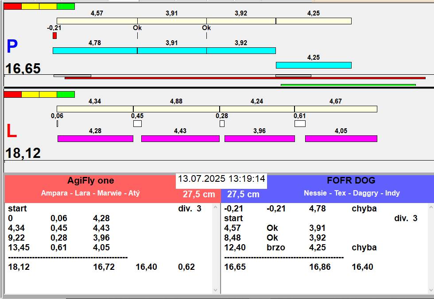Select the beige segment labeled 4,57
This screenshot has width=434, height=299.
[97, 21]
